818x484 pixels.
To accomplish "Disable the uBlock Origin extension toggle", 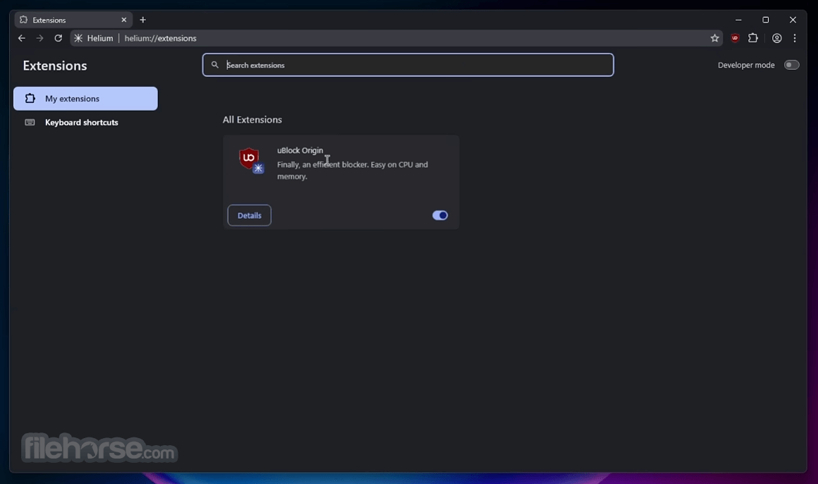I will coord(440,215).
